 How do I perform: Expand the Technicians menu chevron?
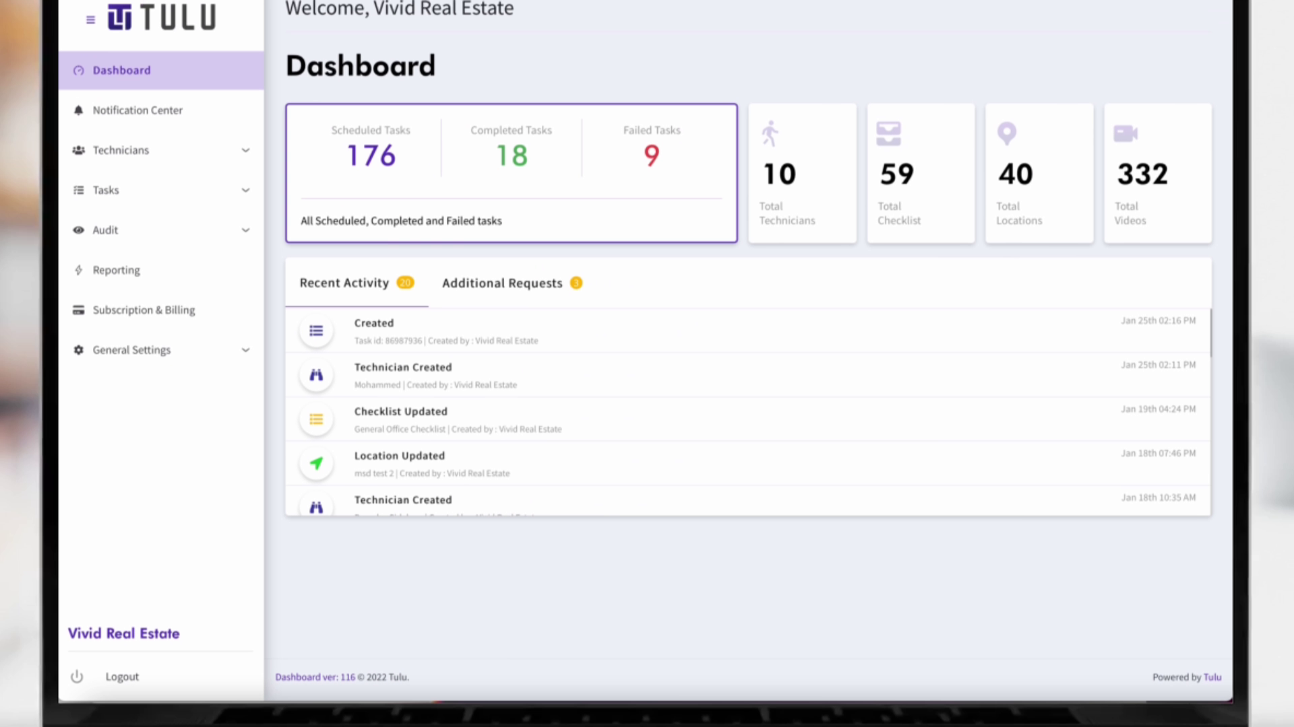(x=245, y=150)
